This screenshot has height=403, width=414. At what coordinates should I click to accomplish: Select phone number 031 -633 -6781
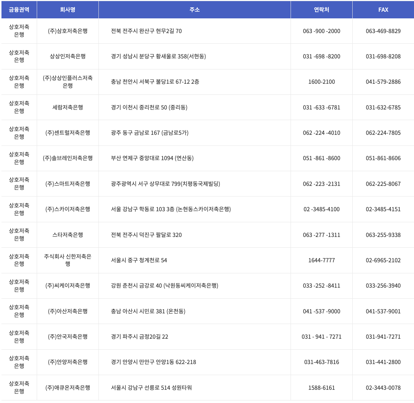tap(321, 107)
